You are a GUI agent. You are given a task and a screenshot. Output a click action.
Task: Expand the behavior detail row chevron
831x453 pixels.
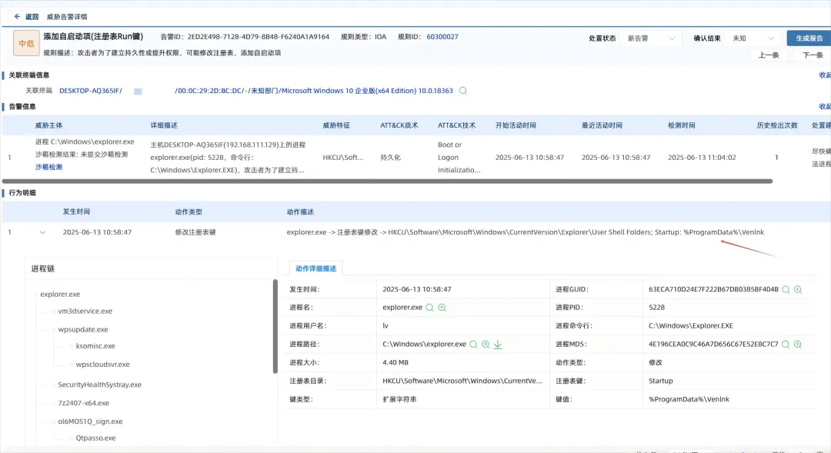point(42,232)
